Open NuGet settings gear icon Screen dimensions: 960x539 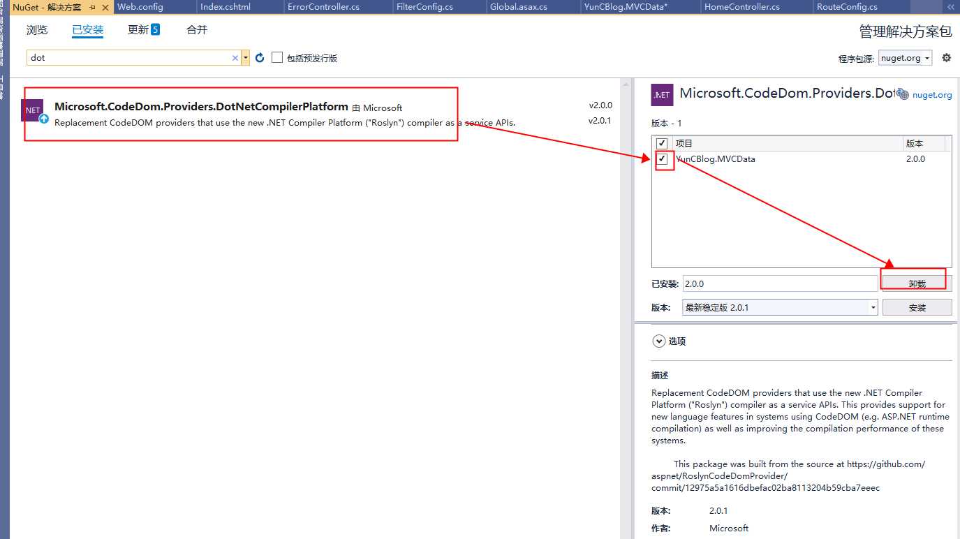coord(947,58)
